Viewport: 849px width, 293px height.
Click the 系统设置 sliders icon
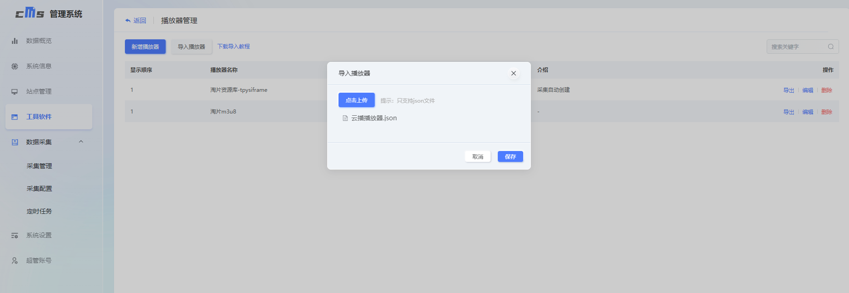14,235
